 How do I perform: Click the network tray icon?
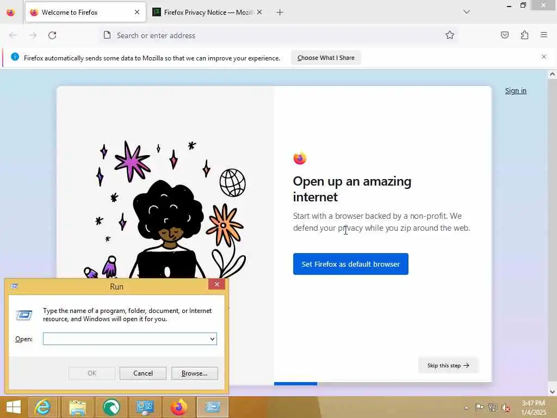click(492, 407)
